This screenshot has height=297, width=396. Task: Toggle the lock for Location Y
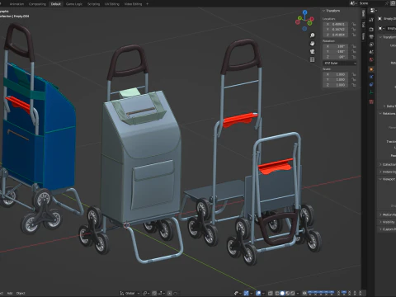[353, 30]
